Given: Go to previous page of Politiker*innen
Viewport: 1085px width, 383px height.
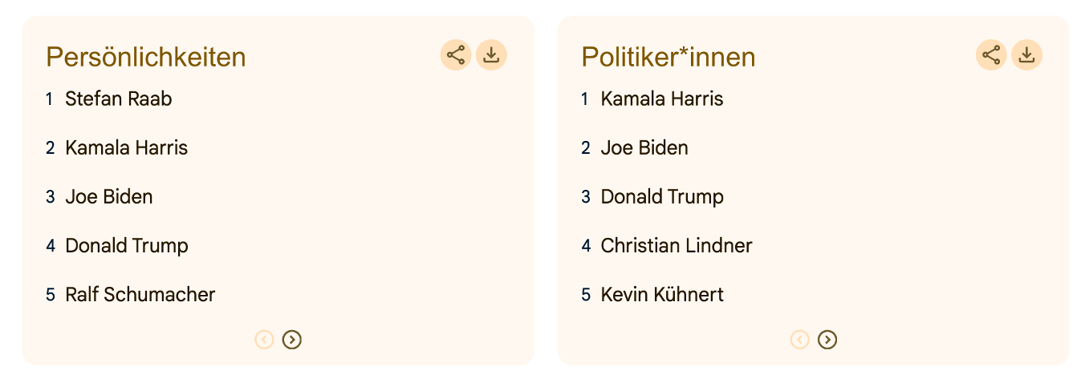Looking at the screenshot, I should click(x=800, y=340).
